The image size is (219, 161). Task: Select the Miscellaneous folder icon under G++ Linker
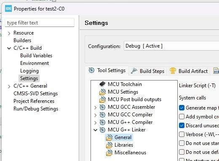coord(109,153)
